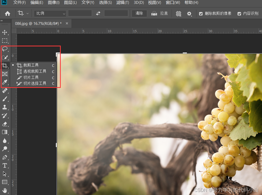
Task: Select the Clone Stamp tool
Action: pyautogui.click(x=5, y=107)
